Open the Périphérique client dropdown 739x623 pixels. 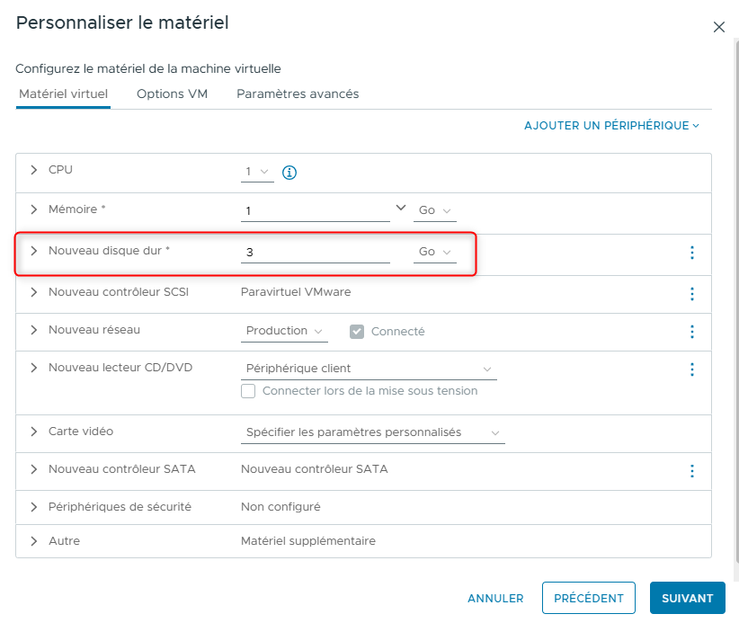coord(369,369)
